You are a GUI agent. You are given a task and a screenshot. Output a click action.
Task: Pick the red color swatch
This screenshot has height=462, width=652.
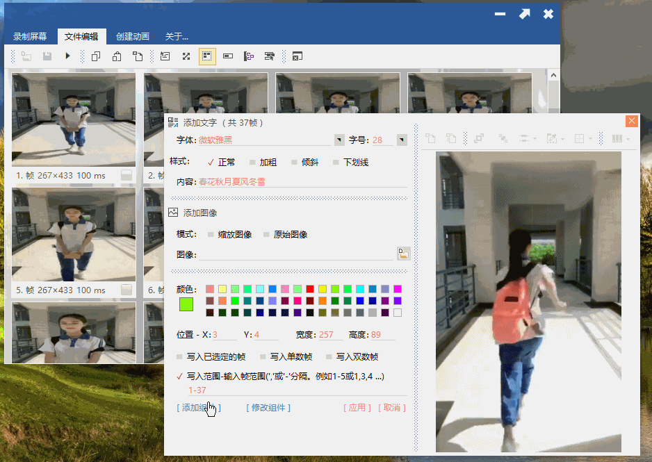310,289
